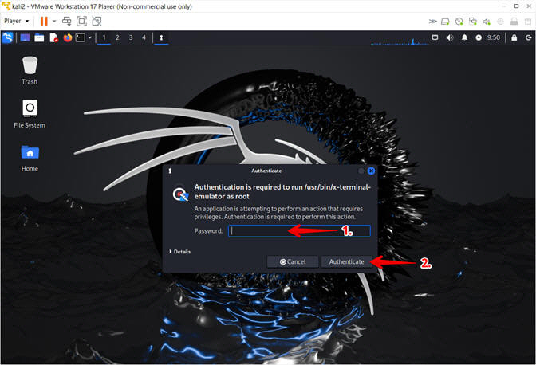The image size is (536, 365).
Task: Open the network connection tray icon
Action: (x=435, y=37)
